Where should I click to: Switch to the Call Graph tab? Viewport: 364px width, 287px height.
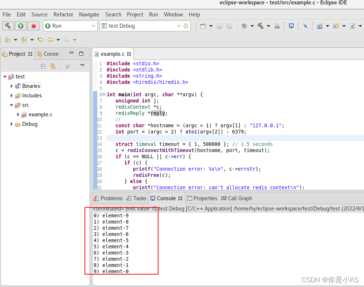click(x=236, y=198)
